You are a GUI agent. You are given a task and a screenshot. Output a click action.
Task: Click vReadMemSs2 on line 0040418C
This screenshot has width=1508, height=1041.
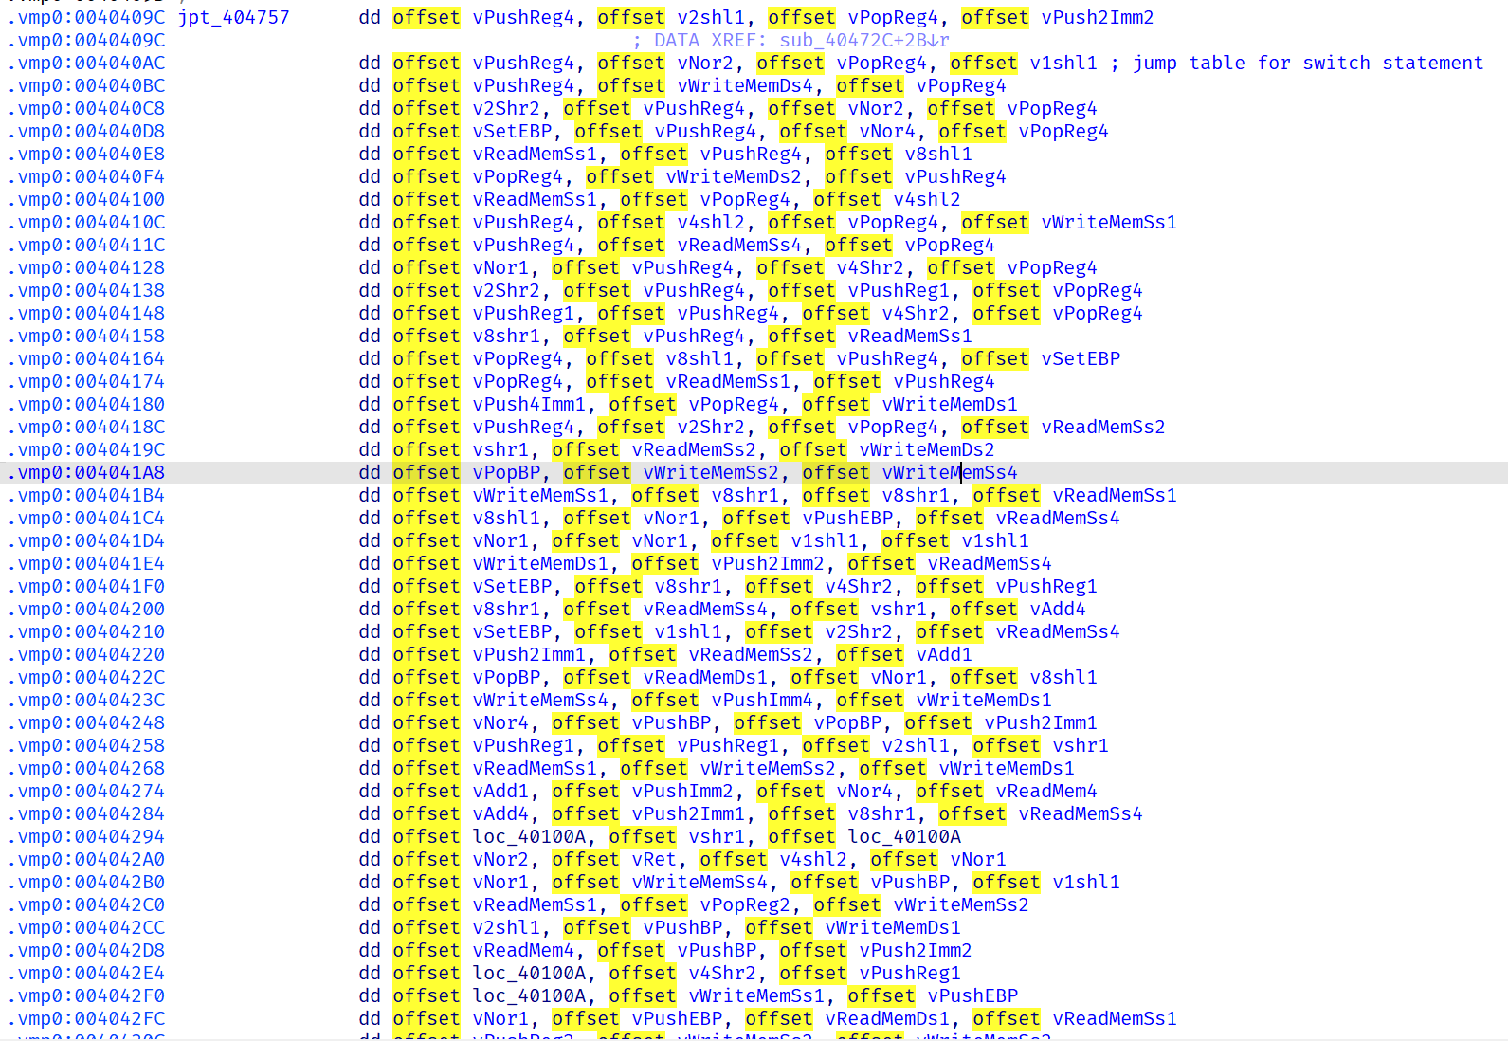(1102, 427)
